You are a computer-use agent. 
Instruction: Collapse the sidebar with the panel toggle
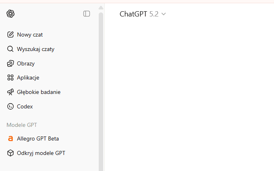coord(87,14)
